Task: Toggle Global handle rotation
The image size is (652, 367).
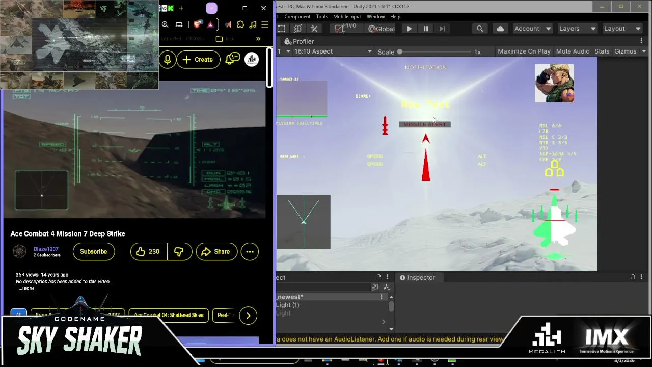Action: (381, 29)
